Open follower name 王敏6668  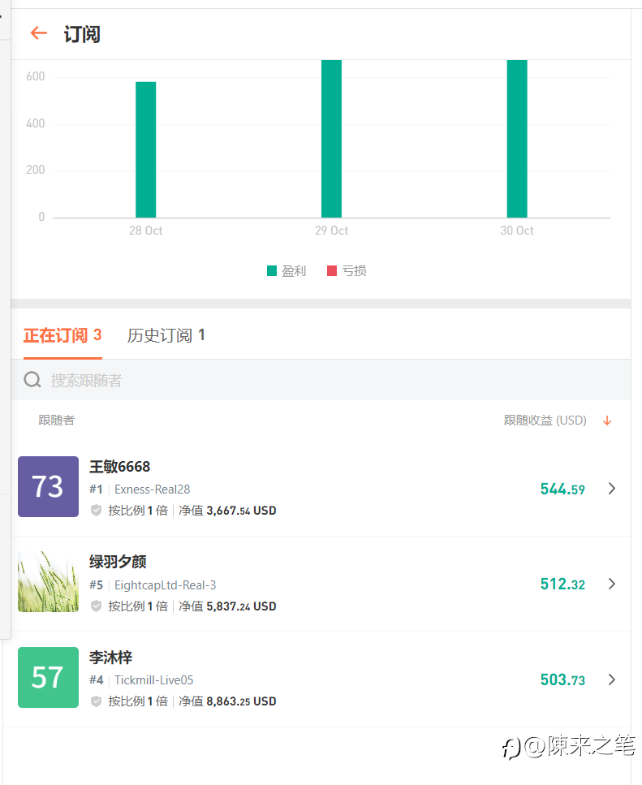[x=119, y=467]
